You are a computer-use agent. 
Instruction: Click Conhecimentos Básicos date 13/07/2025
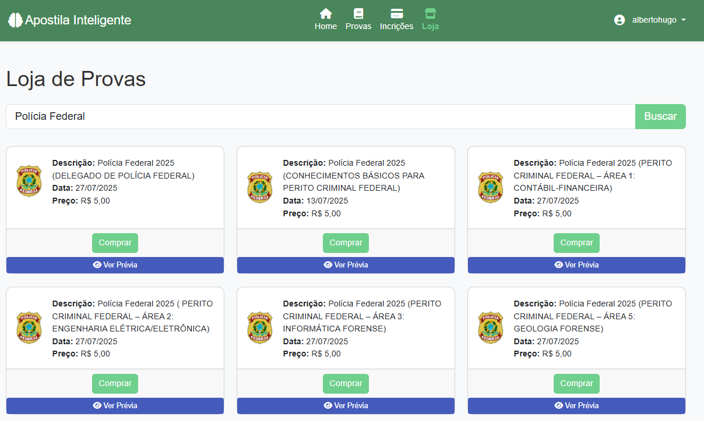pyautogui.click(x=327, y=201)
